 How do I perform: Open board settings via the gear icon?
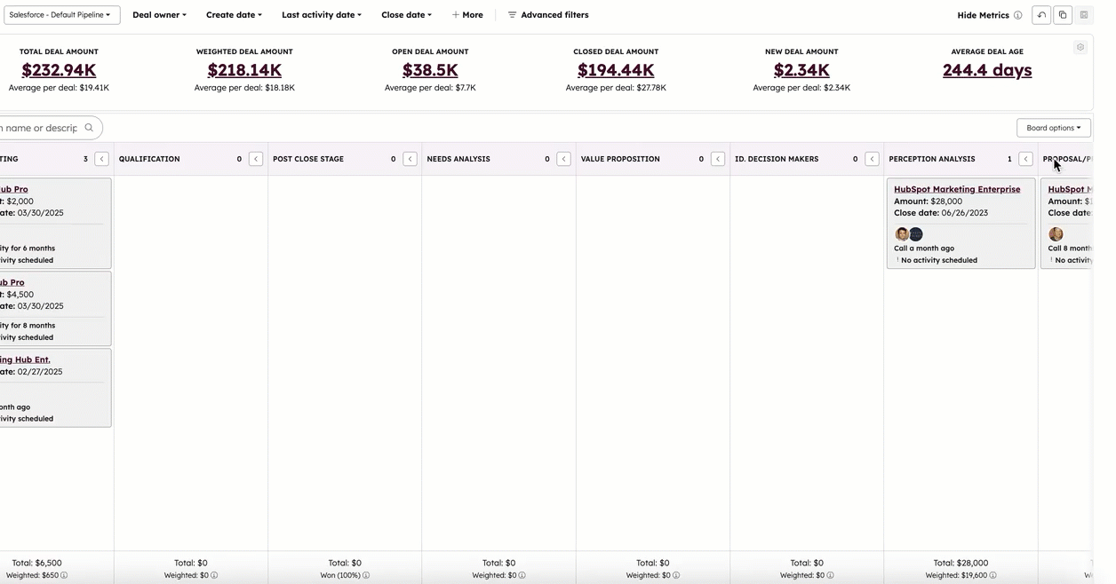(1080, 46)
